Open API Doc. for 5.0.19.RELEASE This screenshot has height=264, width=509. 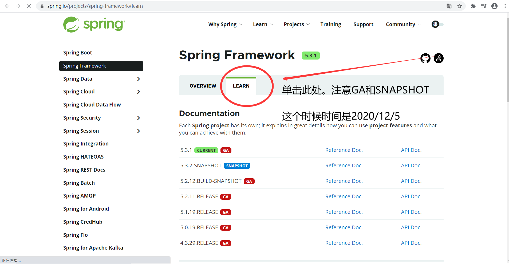(x=411, y=227)
